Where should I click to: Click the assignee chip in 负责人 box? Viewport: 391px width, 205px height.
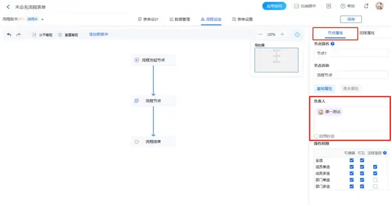point(330,112)
